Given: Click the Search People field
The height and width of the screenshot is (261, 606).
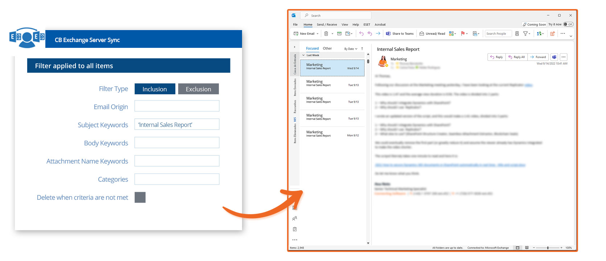Looking at the screenshot, I should [498, 34].
